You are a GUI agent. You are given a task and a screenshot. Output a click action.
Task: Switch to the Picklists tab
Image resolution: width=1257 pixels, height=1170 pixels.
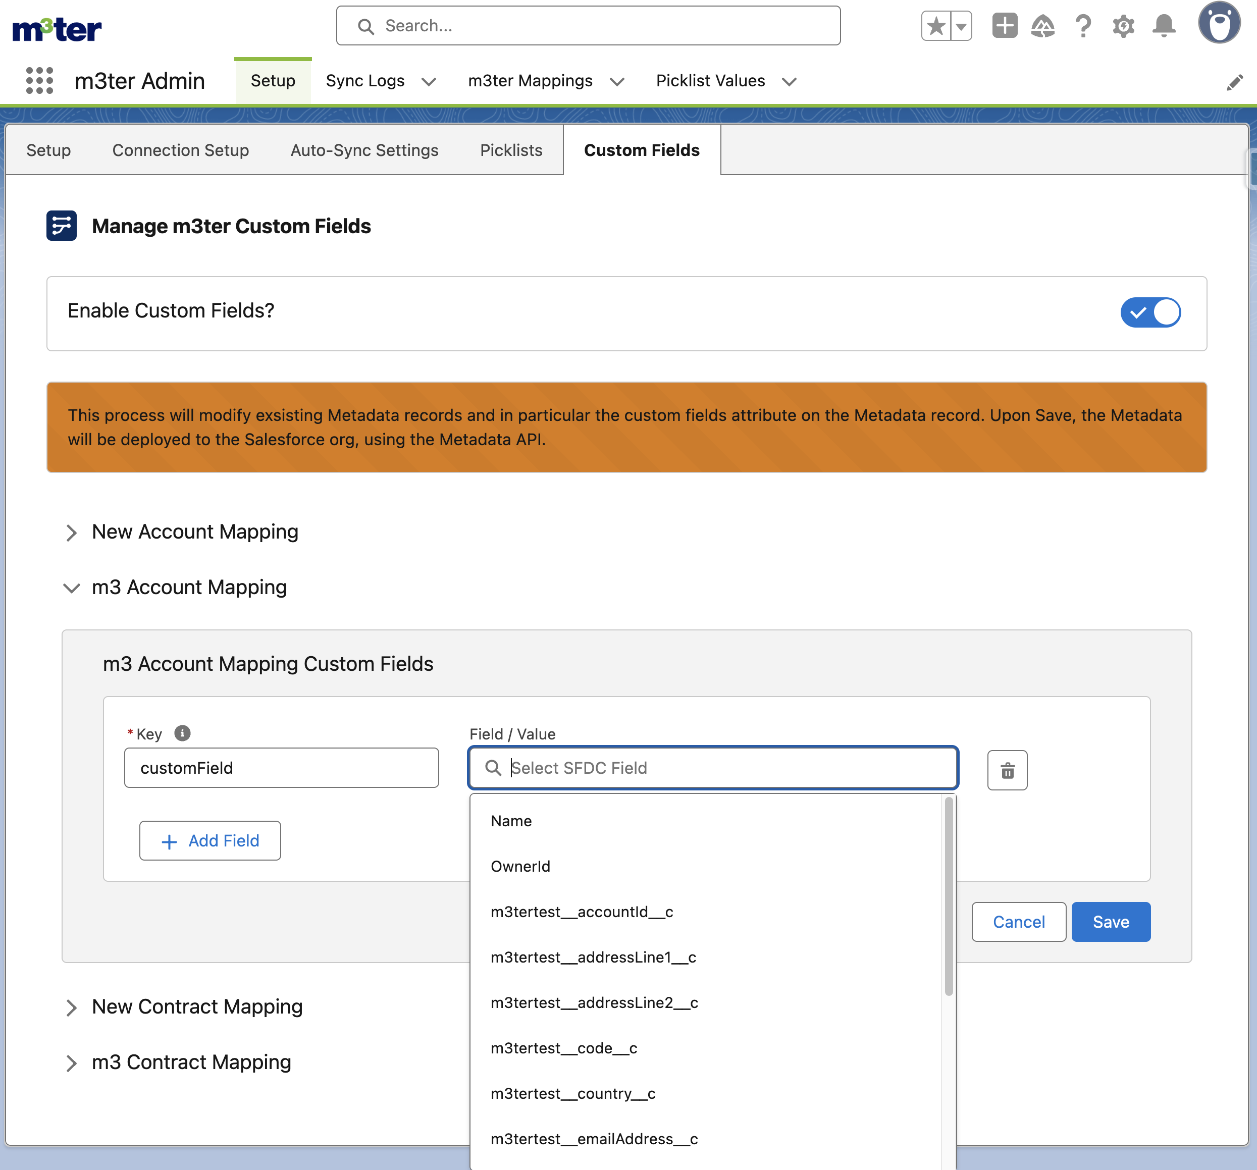[511, 150]
